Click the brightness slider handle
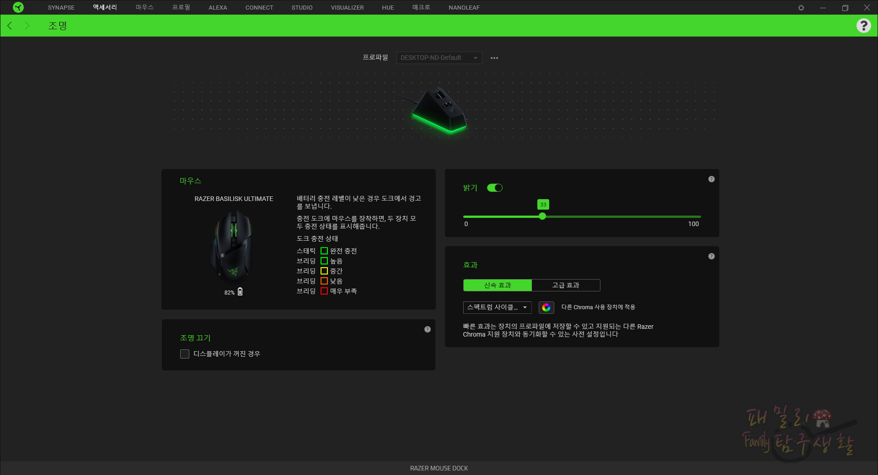 pyautogui.click(x=542, y=216)
